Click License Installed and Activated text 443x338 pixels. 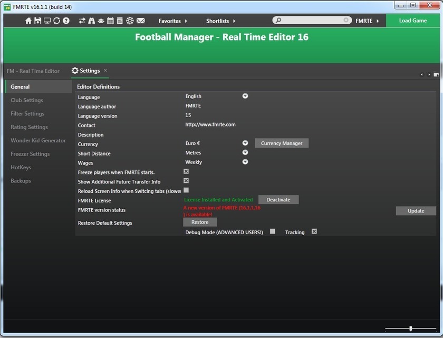coord(218,200)
